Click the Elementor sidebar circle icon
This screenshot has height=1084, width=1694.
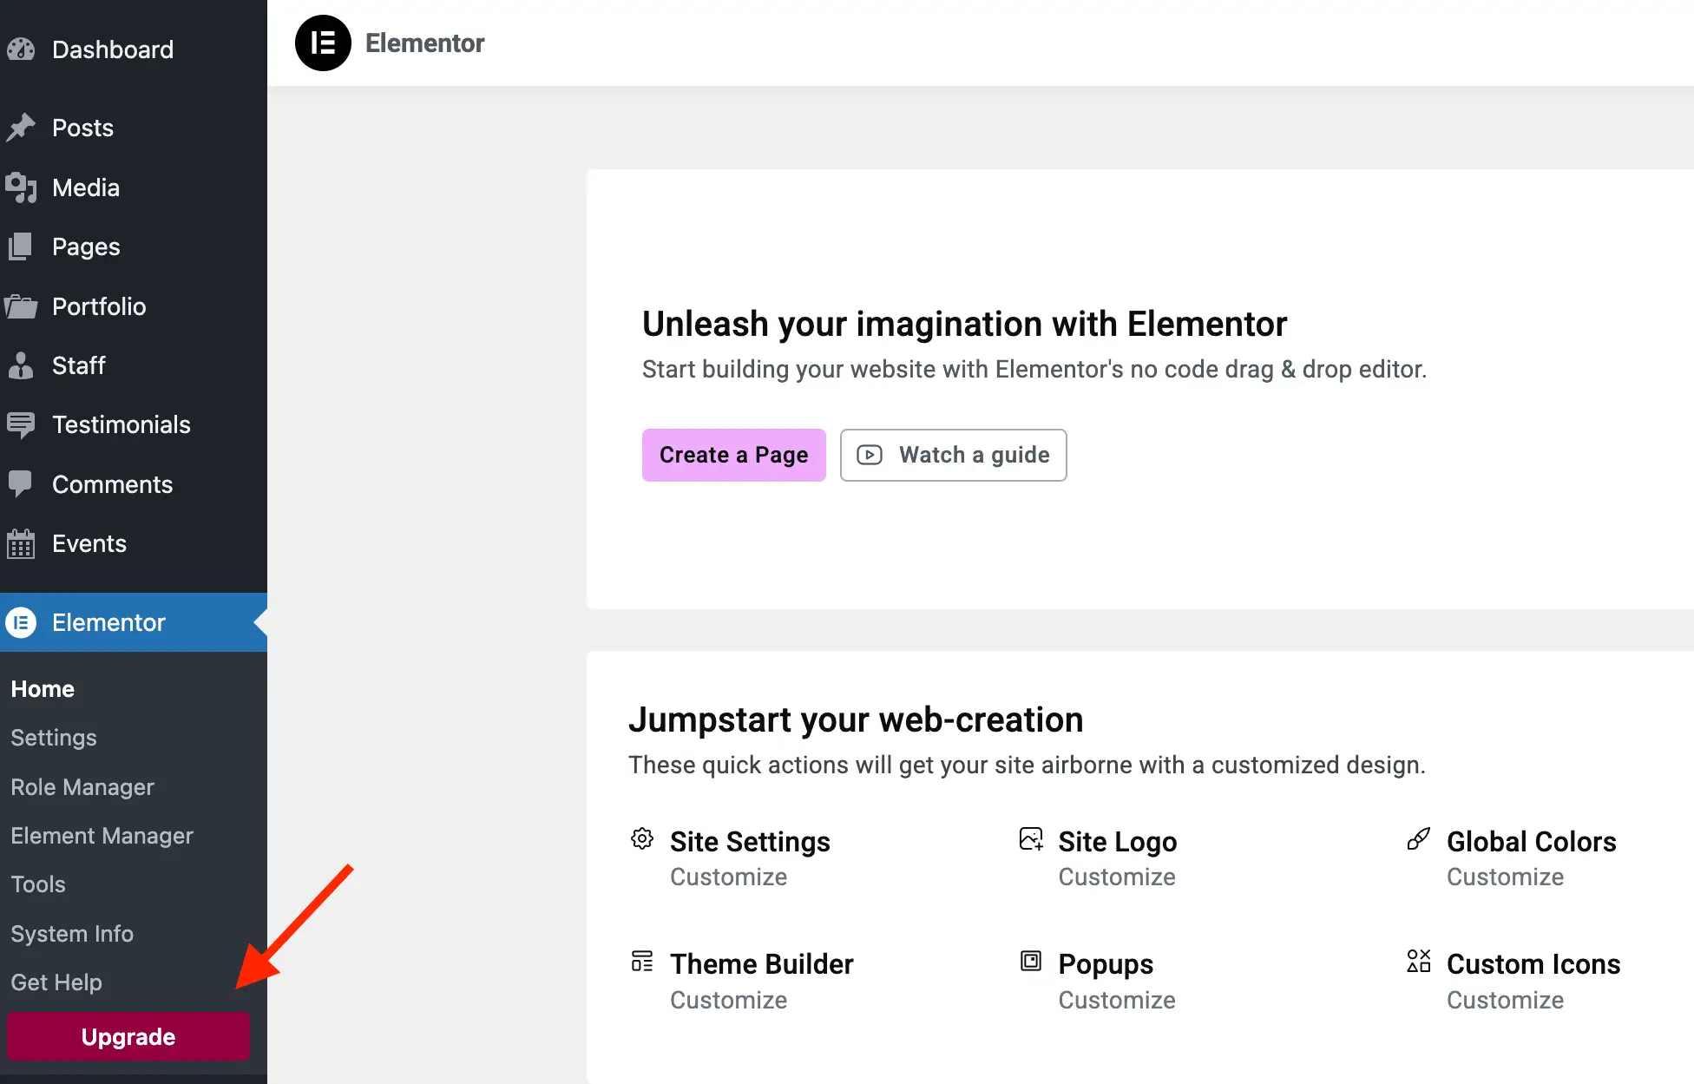click(21, 622)
